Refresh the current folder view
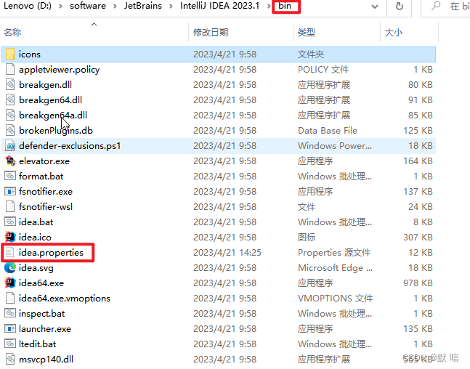Viewport: 470px width, 369px height. click(400, 7)
